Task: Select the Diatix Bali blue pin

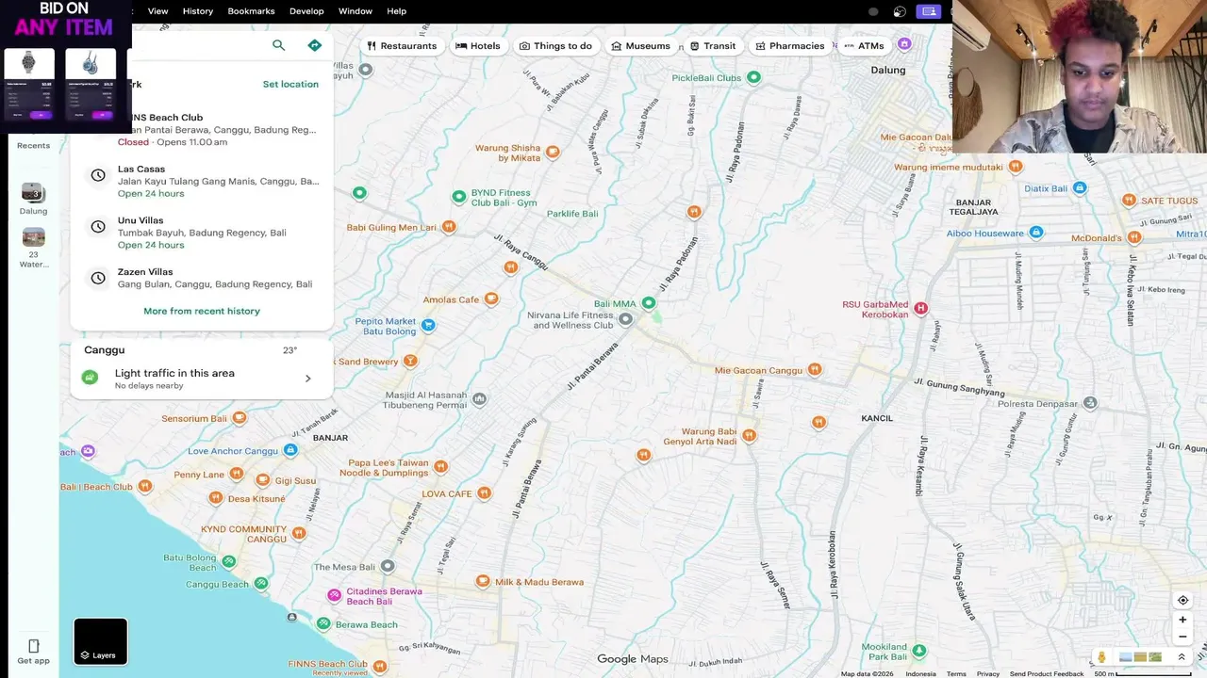Action: pyautogui.click(x=1081, y=187)
